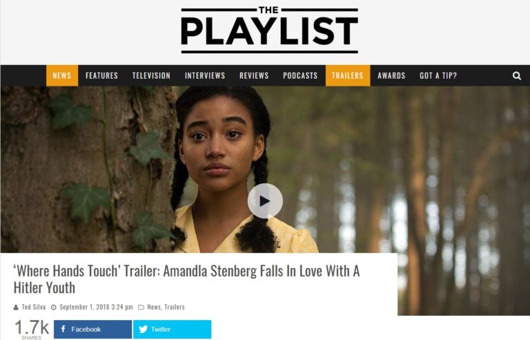Open the Features section
The height and width of the screenshot is (340, 530).
101,75
